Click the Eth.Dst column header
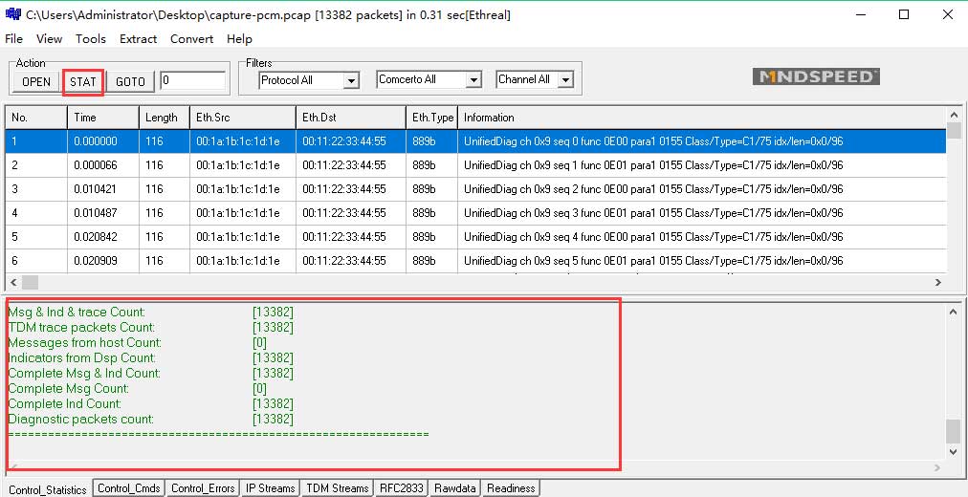This screenshot has width=968, height=497. pyautogui.click(x=351, y=118)
